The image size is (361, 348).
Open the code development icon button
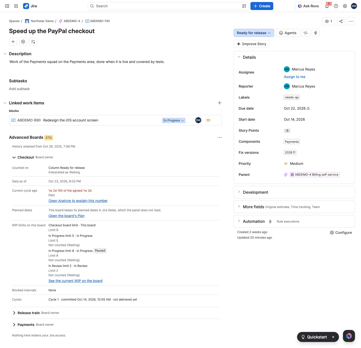pyautogui.click(x=306, y=33)
